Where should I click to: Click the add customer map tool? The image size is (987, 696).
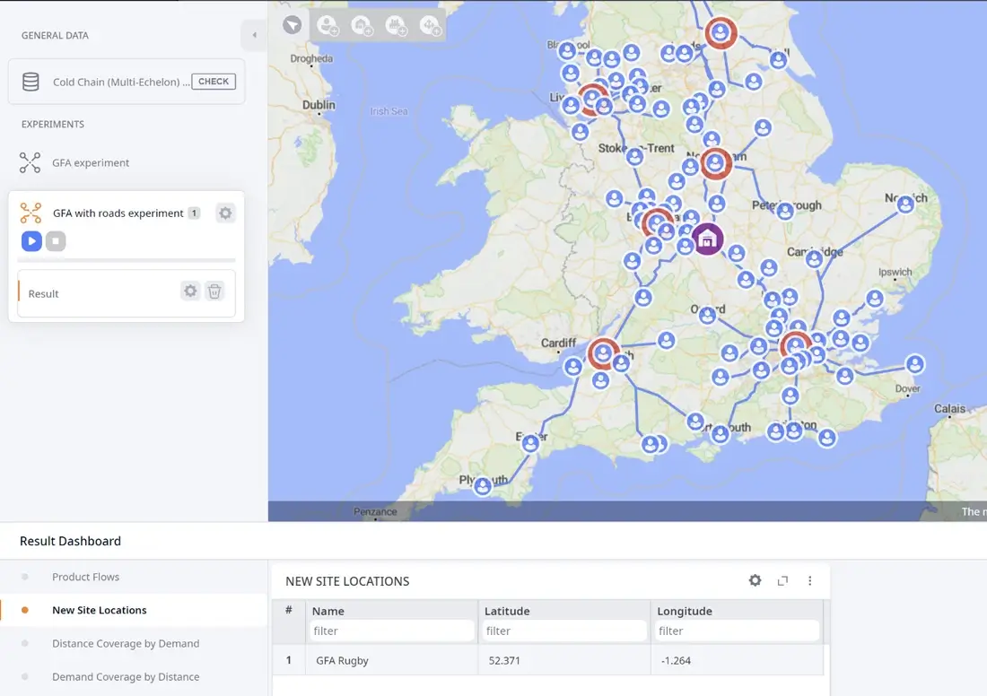point(328,26)
